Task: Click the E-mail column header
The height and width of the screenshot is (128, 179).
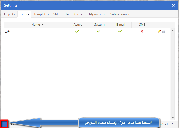Action: pyautogui.click(x=121, y=25)
